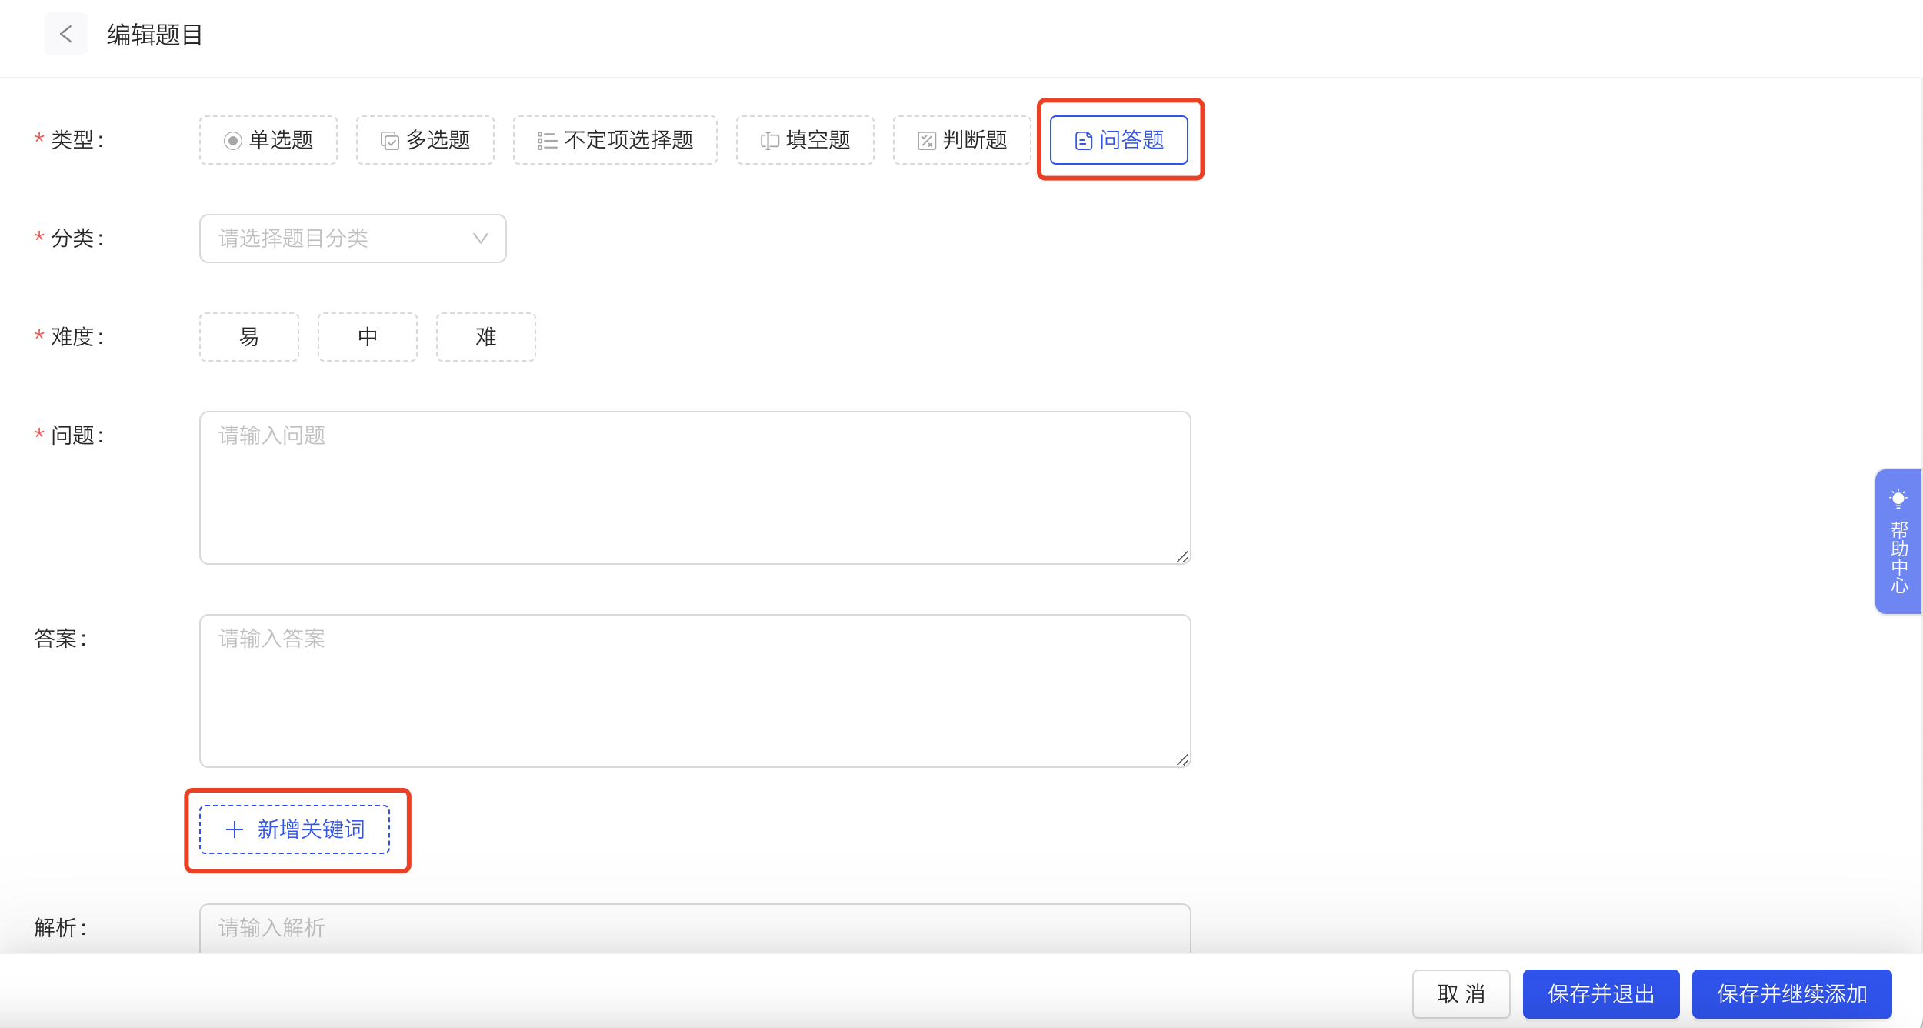The width and height of the screenshot is (1923, 1028).
Task: Select the 多选题 question type
Action: (x=425, y=140)
